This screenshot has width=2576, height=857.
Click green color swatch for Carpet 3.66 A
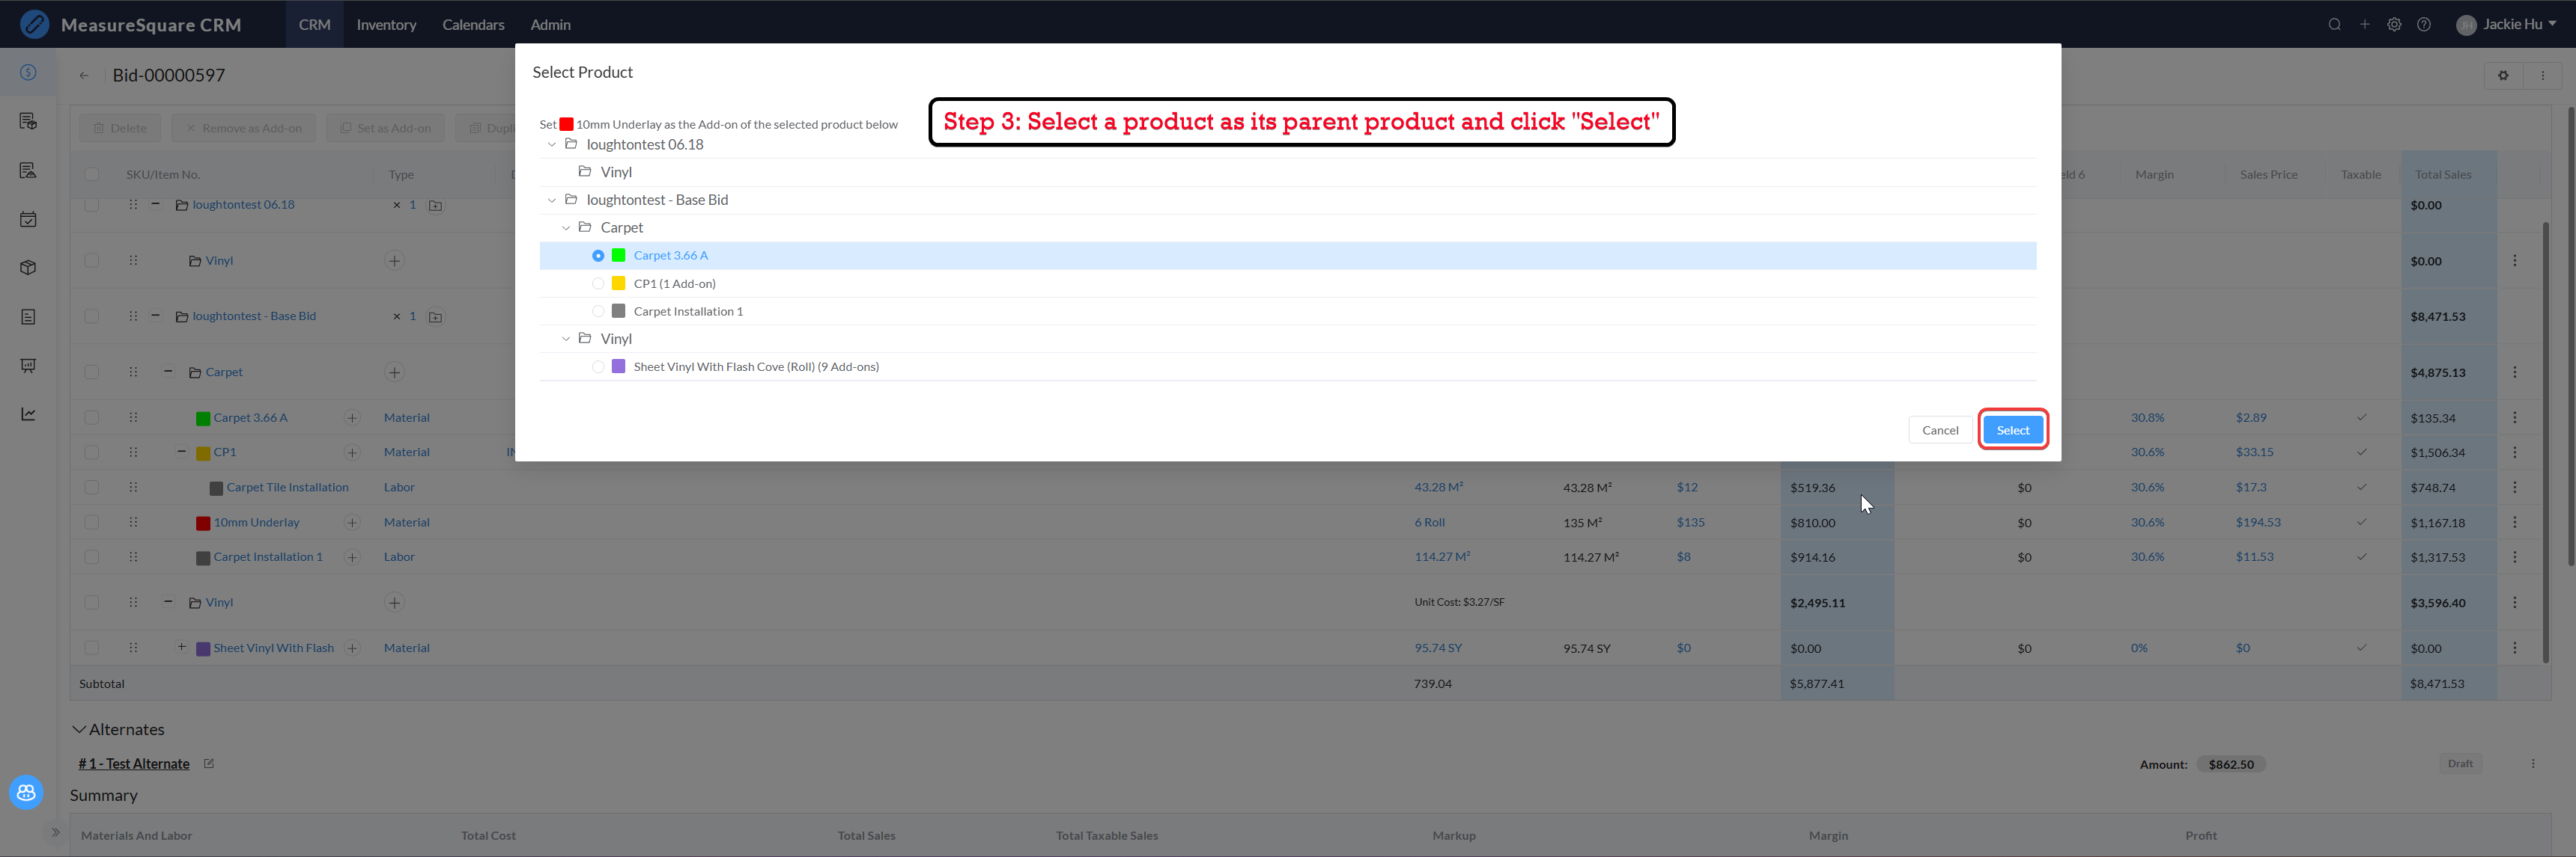click(x=618, y=256)
